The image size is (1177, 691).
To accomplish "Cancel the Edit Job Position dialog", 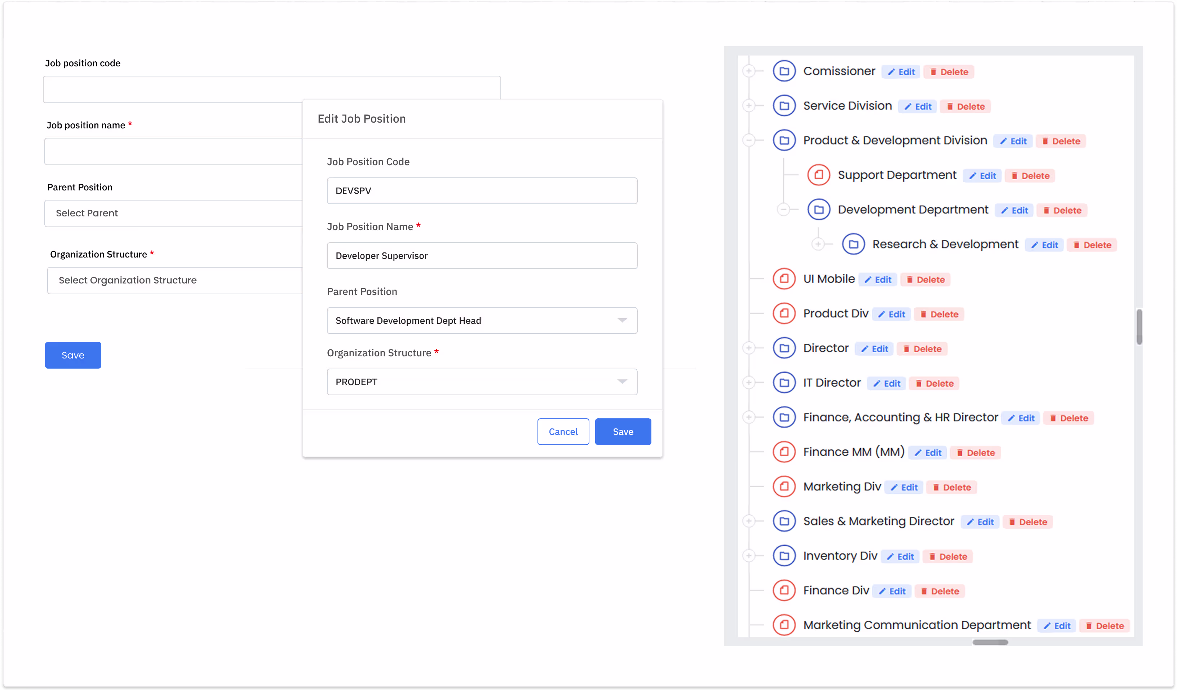I will [563, 431].
